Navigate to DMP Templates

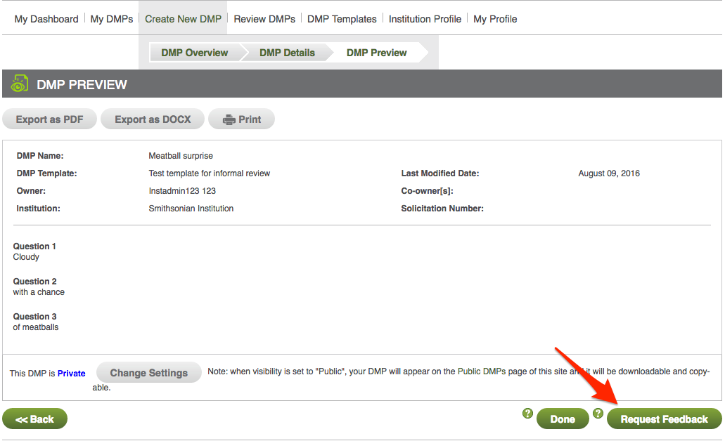click(x=342, y=19)
